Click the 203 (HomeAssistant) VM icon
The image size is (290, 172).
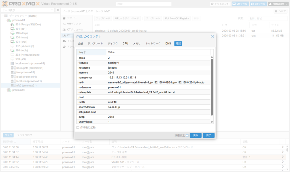[x=12, y=55]
